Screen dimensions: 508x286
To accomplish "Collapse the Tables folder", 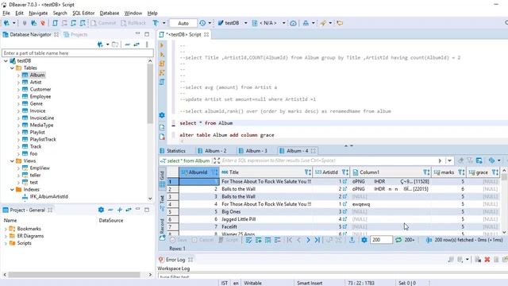I will point(12,68).
